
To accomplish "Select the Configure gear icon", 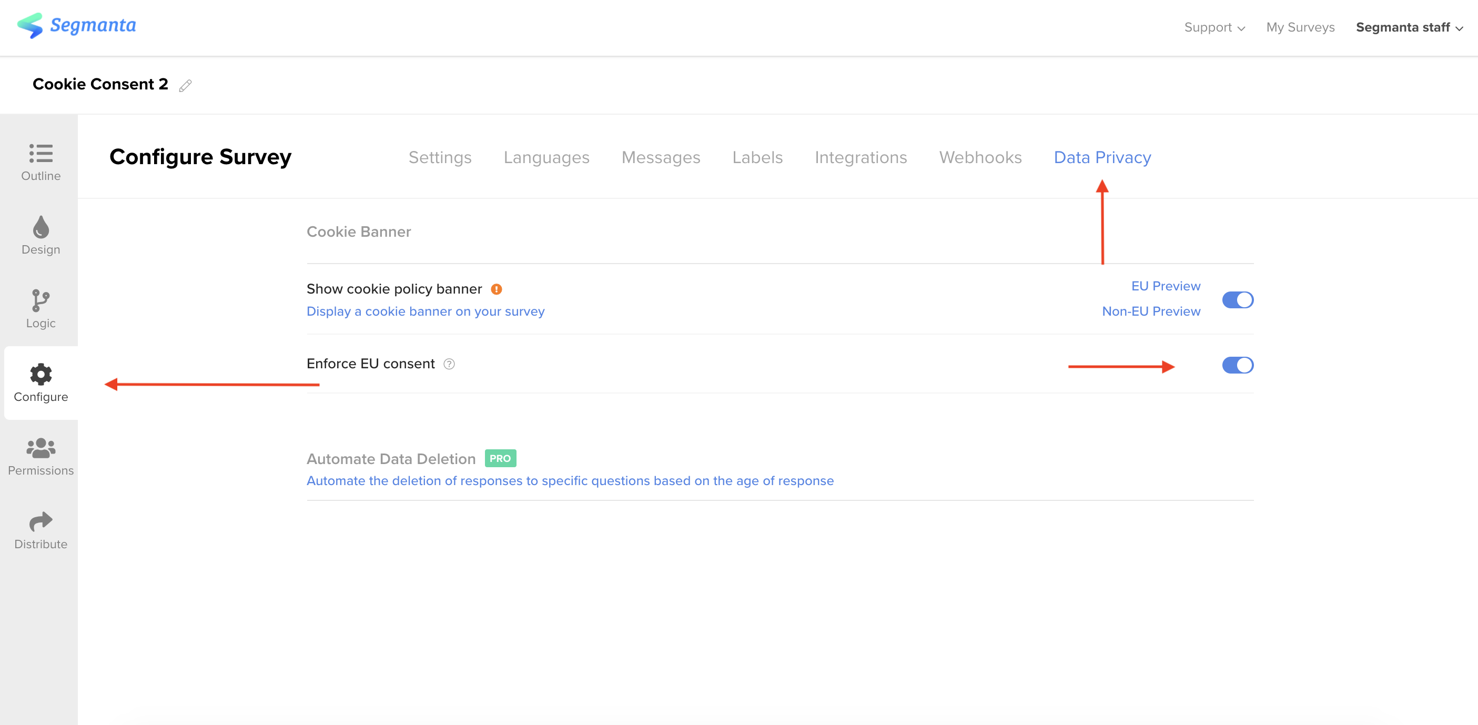I will click(x=41, y=374).
